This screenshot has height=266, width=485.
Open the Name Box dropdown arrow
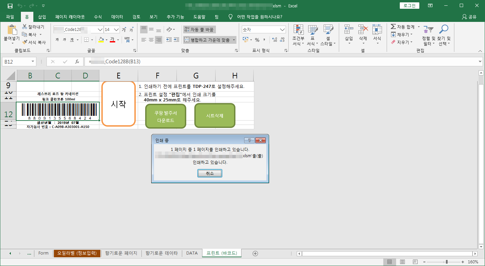point(33,62)
